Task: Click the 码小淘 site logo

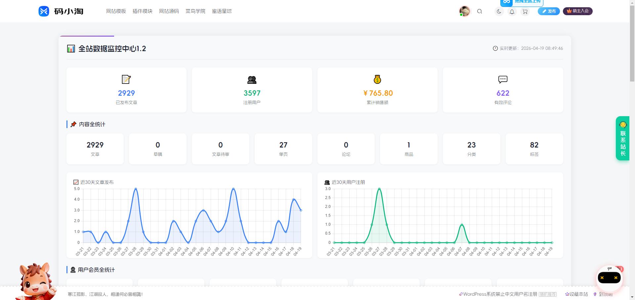Action: pos(61,11)
